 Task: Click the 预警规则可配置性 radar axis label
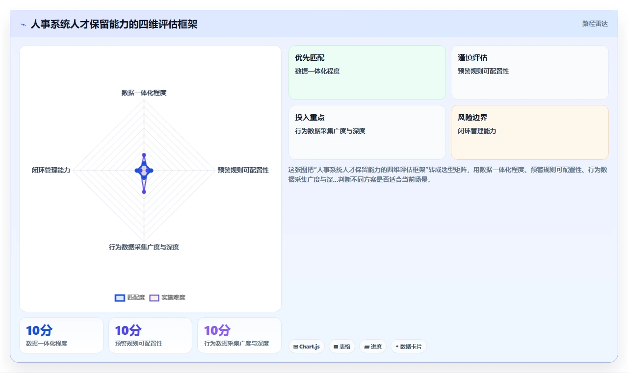[x=243, y=171]
